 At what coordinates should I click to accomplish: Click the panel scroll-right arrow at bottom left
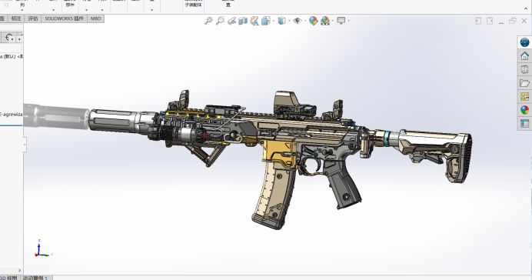(19, 271)
